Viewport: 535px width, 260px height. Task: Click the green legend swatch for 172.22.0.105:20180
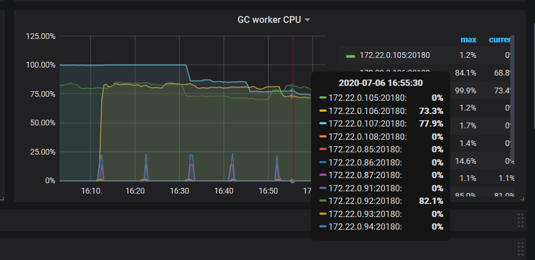click(x=351, y=56)
